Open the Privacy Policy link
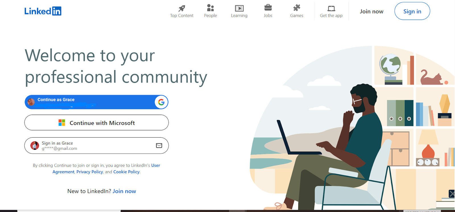The width and height of the screenshot is (455, 212). coord(90,172)
